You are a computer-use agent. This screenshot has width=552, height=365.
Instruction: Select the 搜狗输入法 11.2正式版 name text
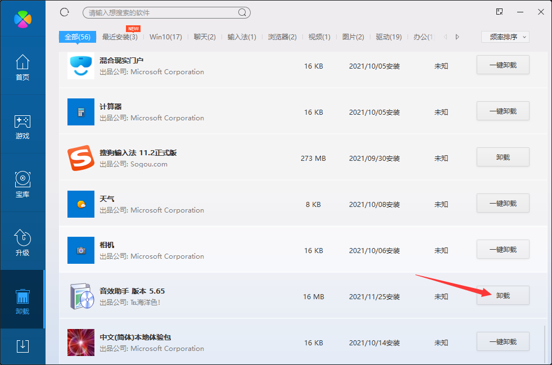click(x=138, y=153)
